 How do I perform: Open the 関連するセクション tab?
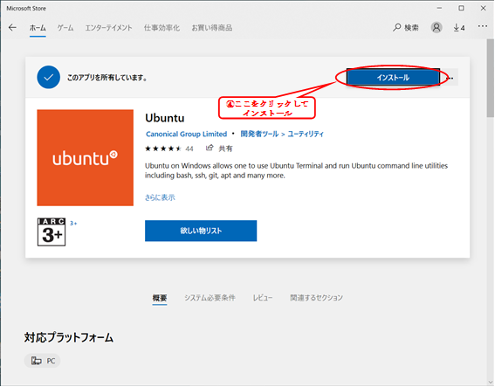(x=316, y=298)
